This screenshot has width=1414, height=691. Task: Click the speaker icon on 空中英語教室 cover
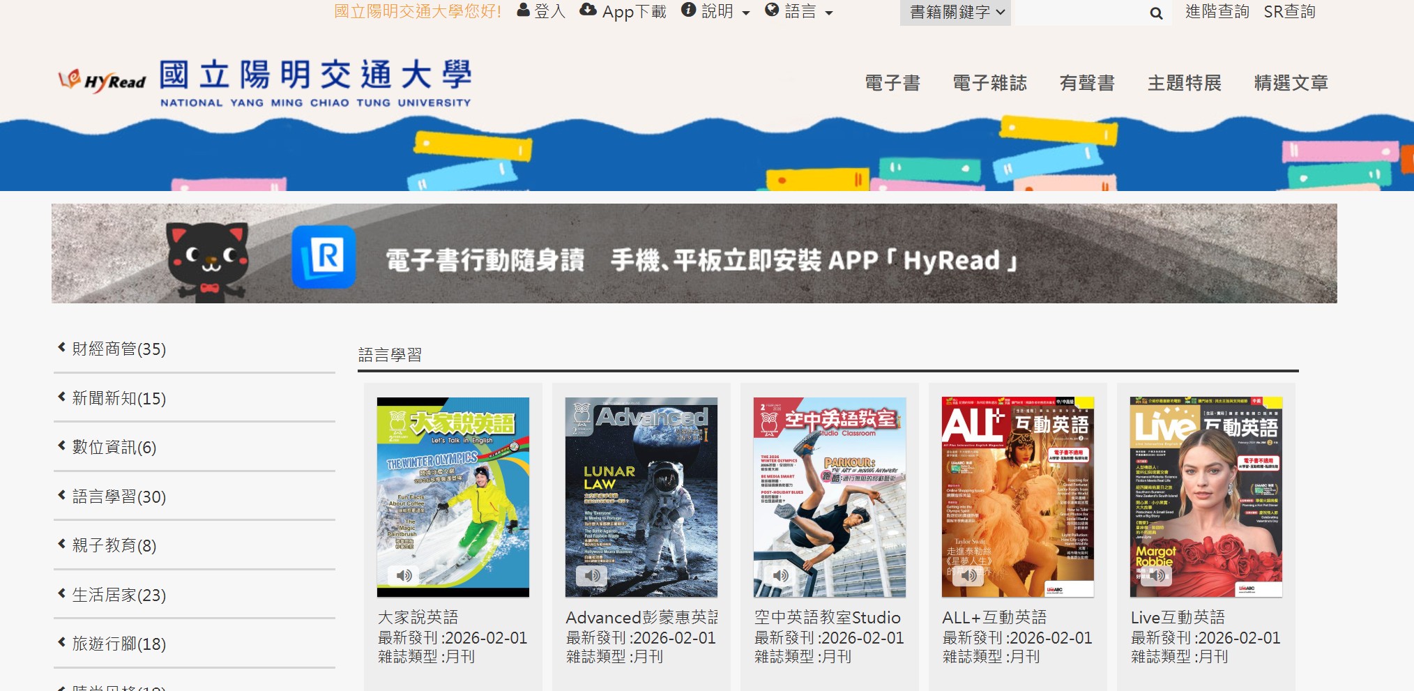(780, 575)
